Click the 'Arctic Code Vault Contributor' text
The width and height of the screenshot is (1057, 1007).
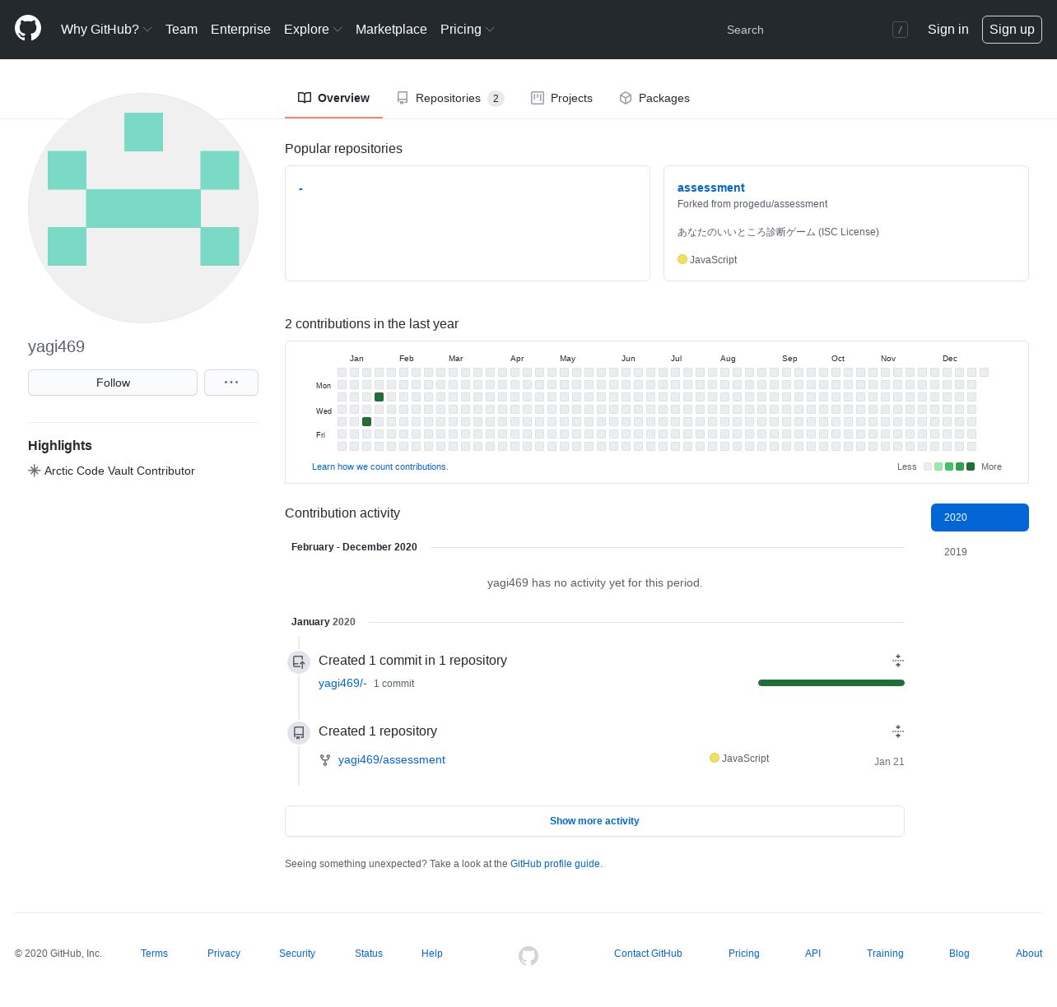coord(119,471)
